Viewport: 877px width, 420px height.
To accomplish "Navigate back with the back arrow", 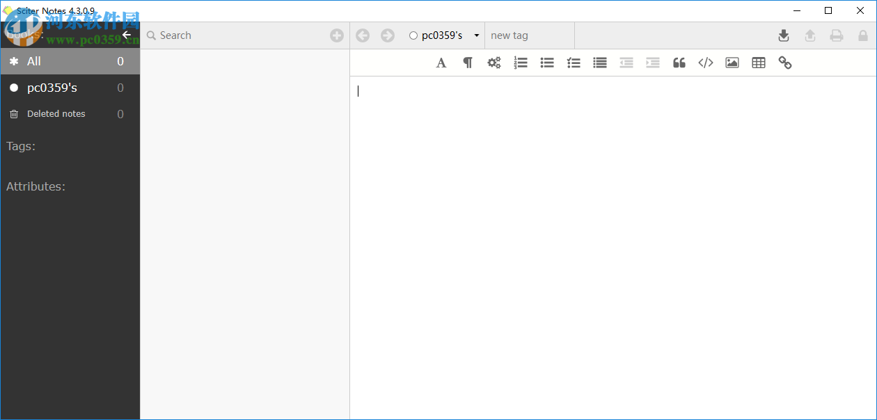I will pos(362,35).
